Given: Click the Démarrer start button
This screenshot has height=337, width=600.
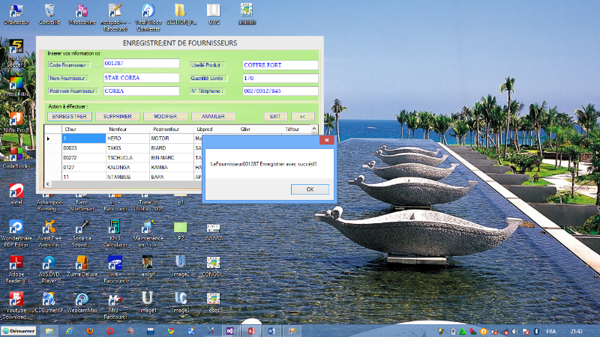Looking at the screenshot, I should point(20,330).
